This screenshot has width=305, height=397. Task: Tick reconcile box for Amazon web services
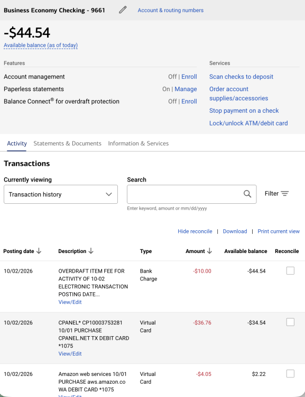290,374
